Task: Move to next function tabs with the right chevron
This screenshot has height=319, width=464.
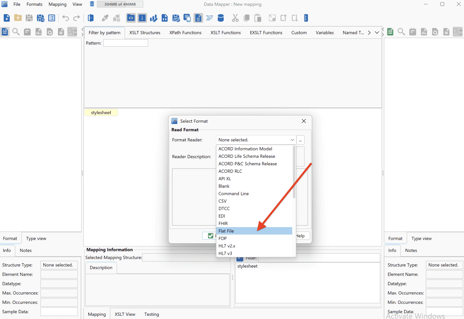Action: [x=369, y=33]
